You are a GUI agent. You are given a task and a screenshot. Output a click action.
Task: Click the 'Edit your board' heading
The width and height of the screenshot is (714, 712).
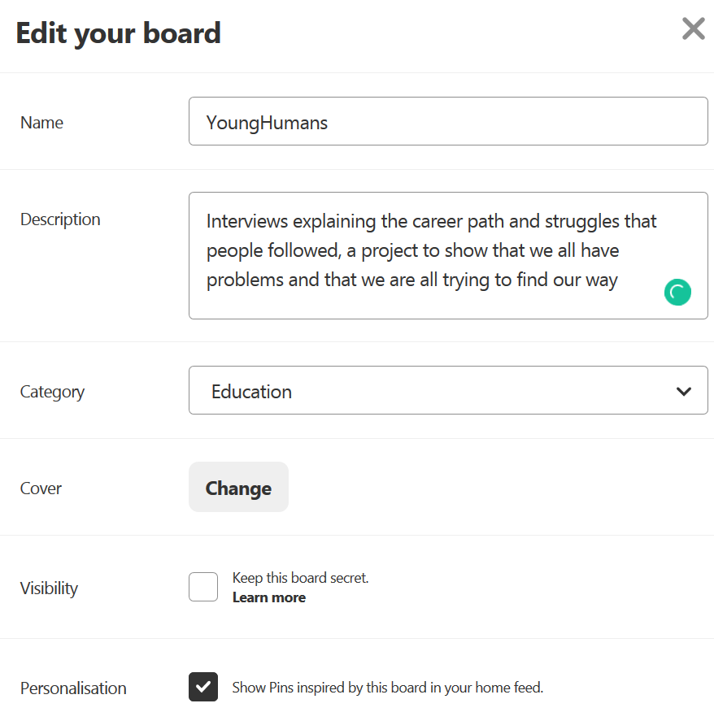119,33
